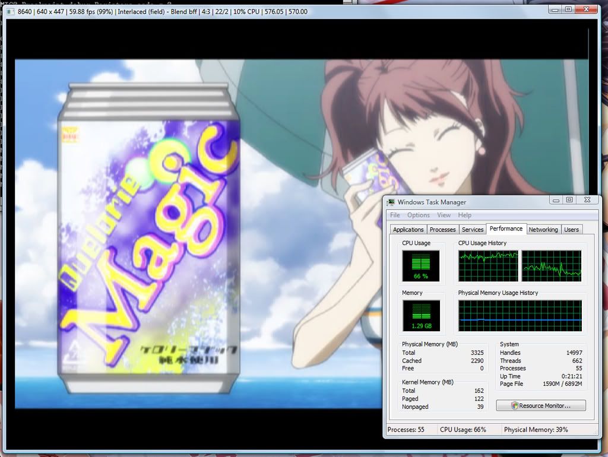The image size is (608, 457).
Task: Open the File menu in Task Manager
Action: (395, 215)
